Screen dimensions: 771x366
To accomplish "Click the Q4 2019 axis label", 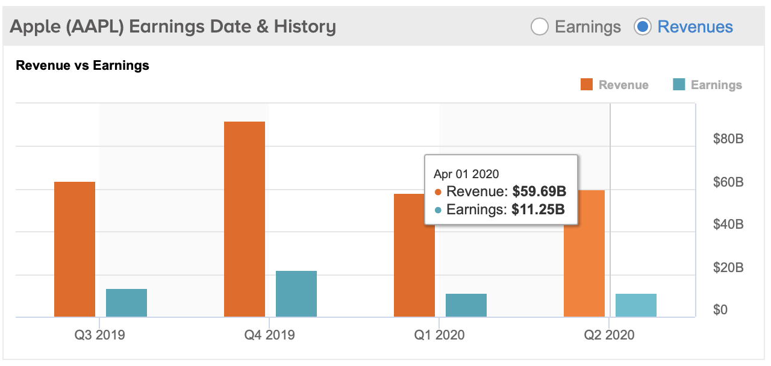I will [270, 335].
